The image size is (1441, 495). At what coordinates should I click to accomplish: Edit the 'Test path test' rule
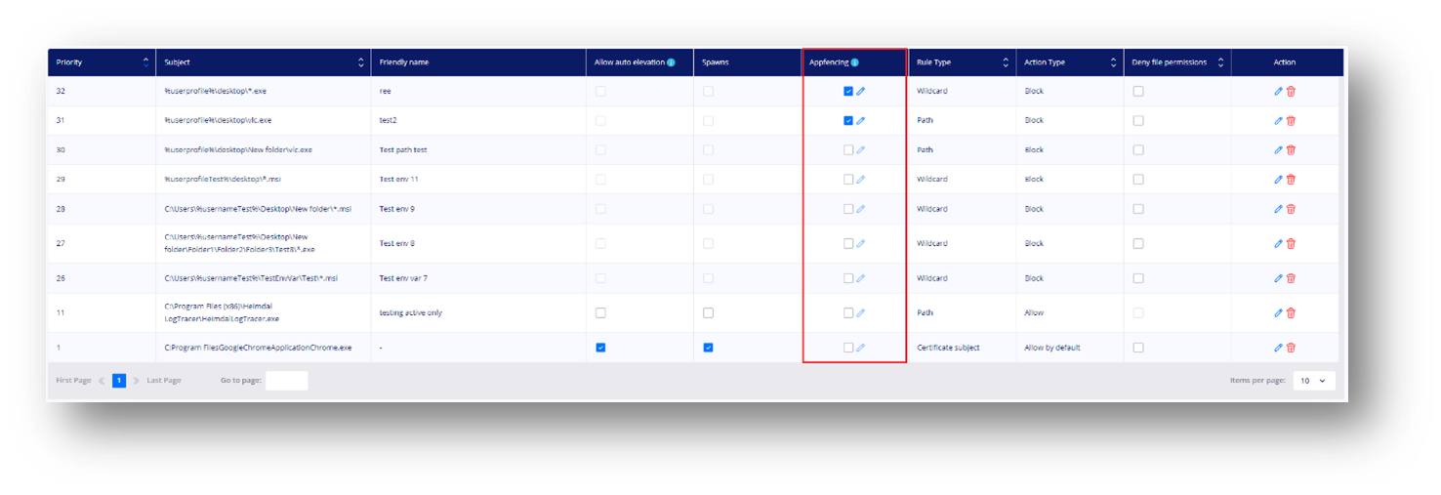[1278, 150]
